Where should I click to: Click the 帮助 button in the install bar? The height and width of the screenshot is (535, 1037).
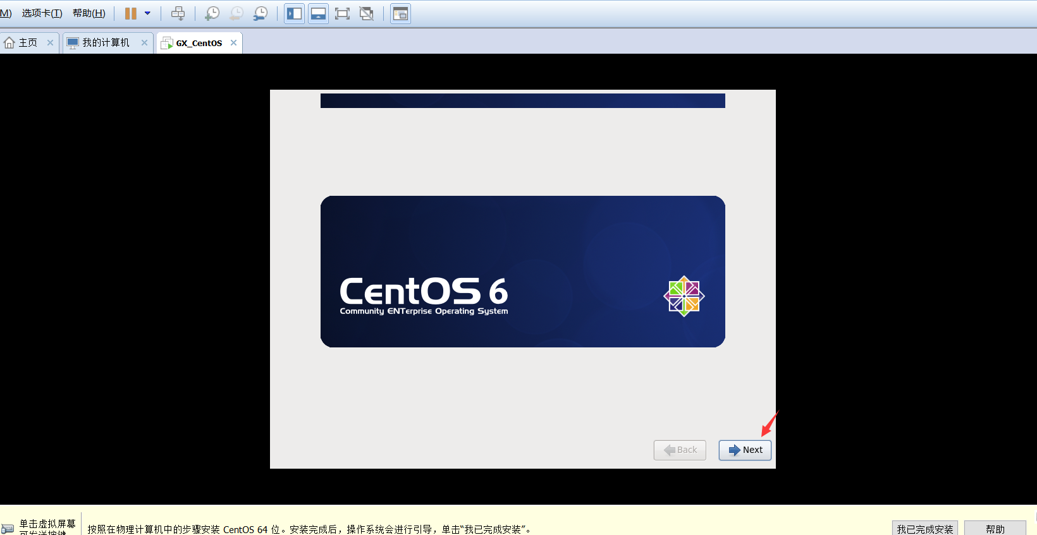(995, 529)
